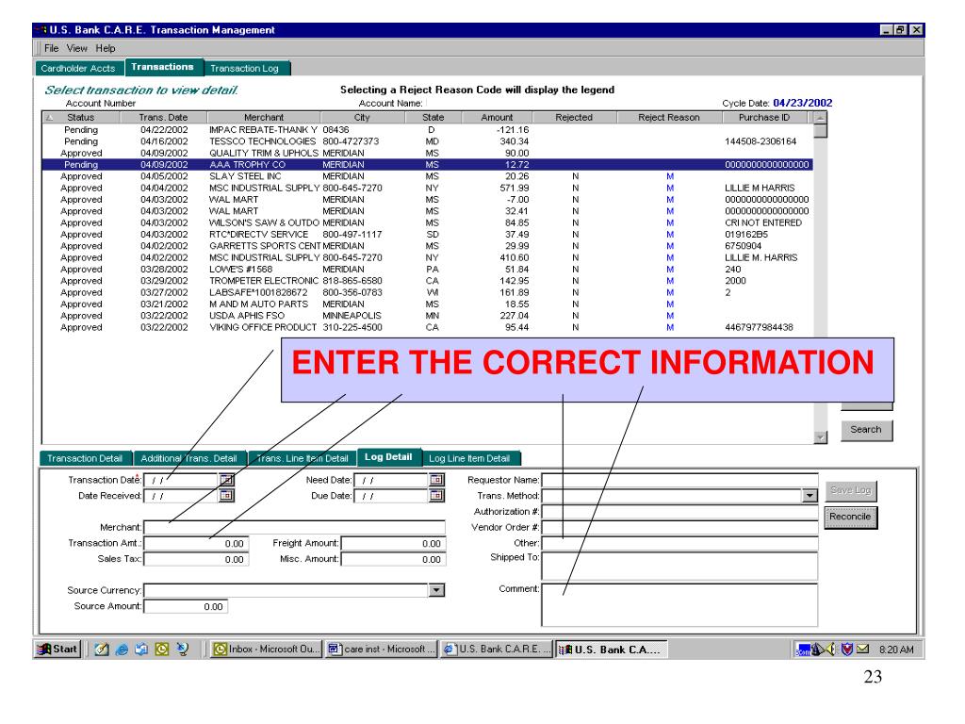Click the transaction list scroll-down arrow
Image resolution: width=965 pixels, height=724 pixels.
[x=820, y=437]
